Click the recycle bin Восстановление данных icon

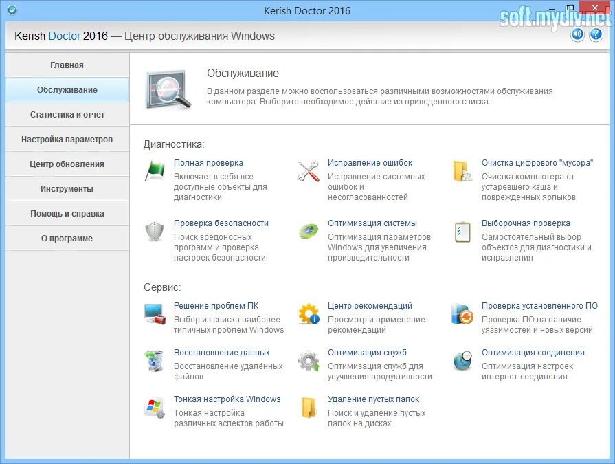[155, 360]
